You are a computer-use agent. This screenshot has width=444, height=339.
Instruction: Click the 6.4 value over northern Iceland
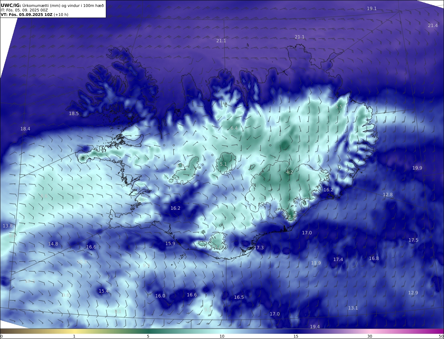[x=234, y=128]
